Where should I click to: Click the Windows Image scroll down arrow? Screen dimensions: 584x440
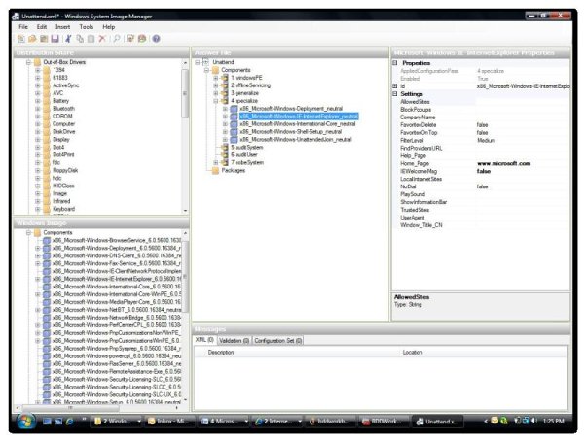click(x=185, y=400)
